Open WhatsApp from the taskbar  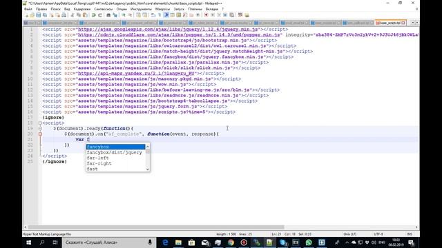tap(309, 242)
